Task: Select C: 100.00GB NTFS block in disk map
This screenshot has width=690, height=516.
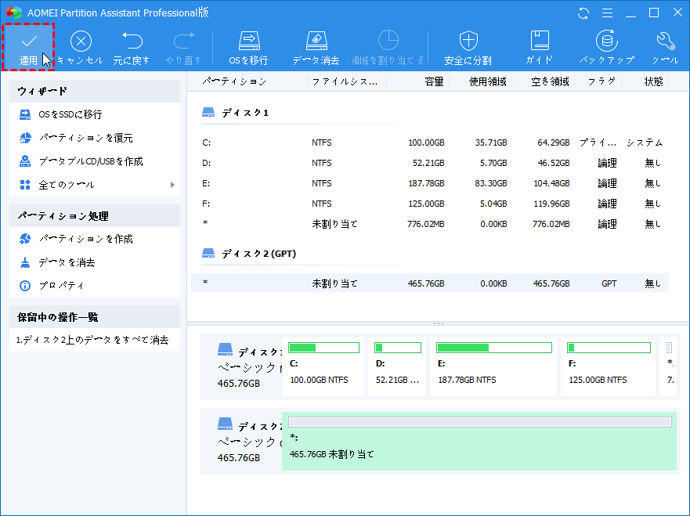Action: [x=323, y=367]
